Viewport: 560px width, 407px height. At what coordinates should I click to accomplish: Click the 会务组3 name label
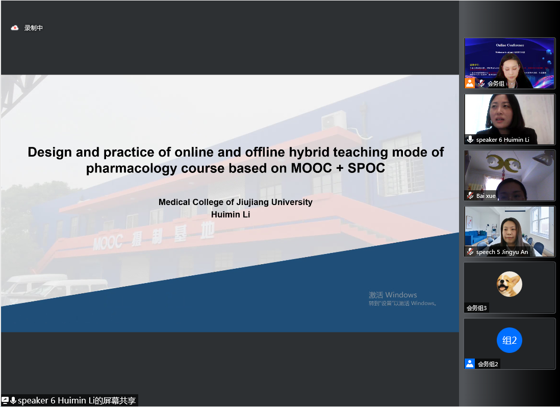pyautogui.click(x=476, y=308)
